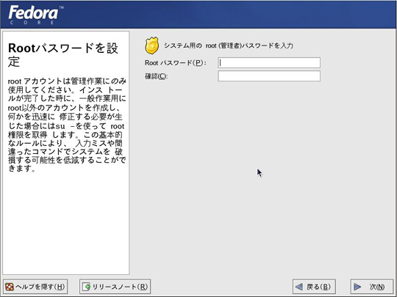Click the left arrow icon beside 戻る
This screenshot has width=397, height=297.
click(x=299, y=287)
